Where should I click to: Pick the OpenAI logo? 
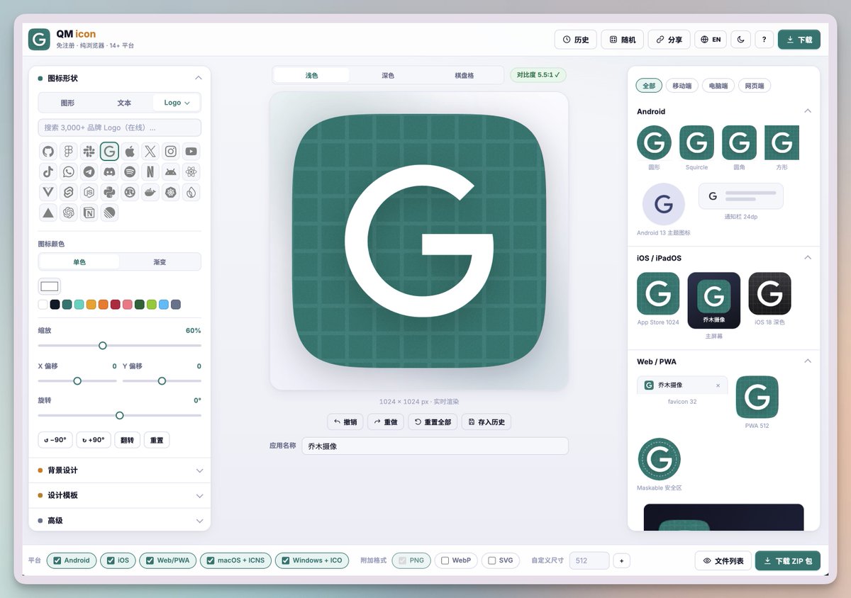click(x=68, y=213)
